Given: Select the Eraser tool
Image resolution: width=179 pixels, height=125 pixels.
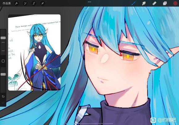Looking at the screenshot, I should coord(154,3).
